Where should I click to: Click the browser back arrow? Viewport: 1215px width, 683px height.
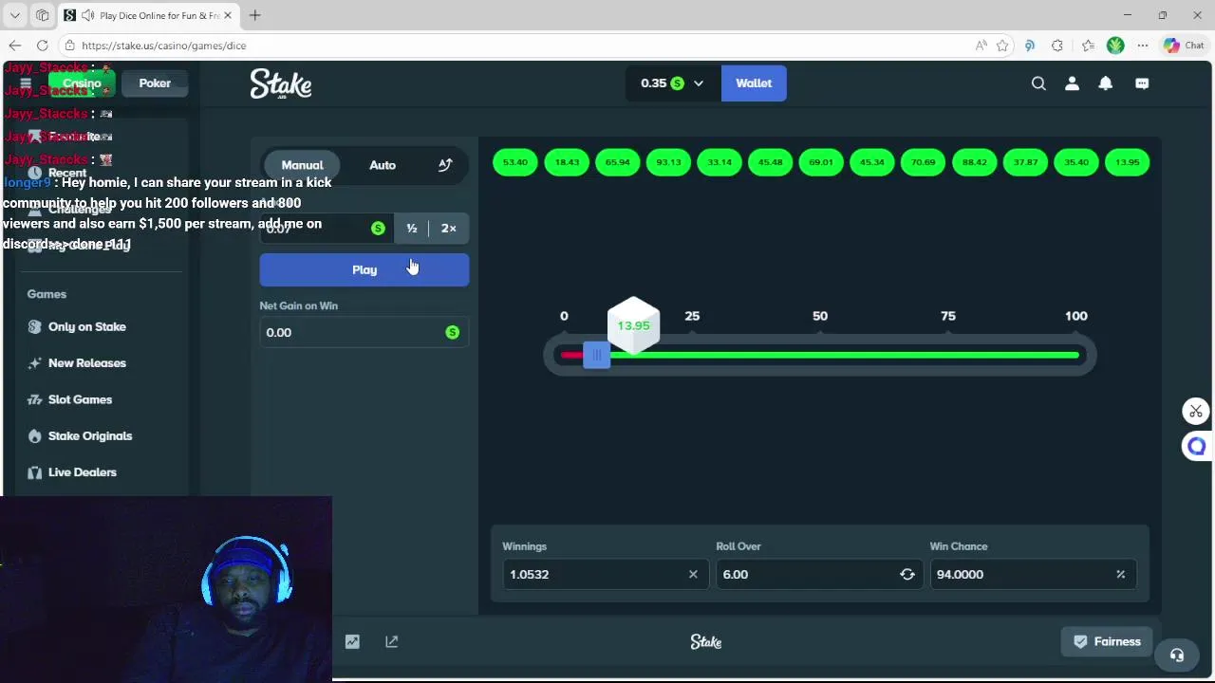click(x=15, y=46)
